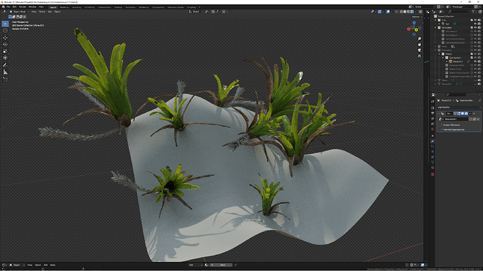Select the Transform tool
This screenshot has width=483, height=271.
click(x=5, y=58)
